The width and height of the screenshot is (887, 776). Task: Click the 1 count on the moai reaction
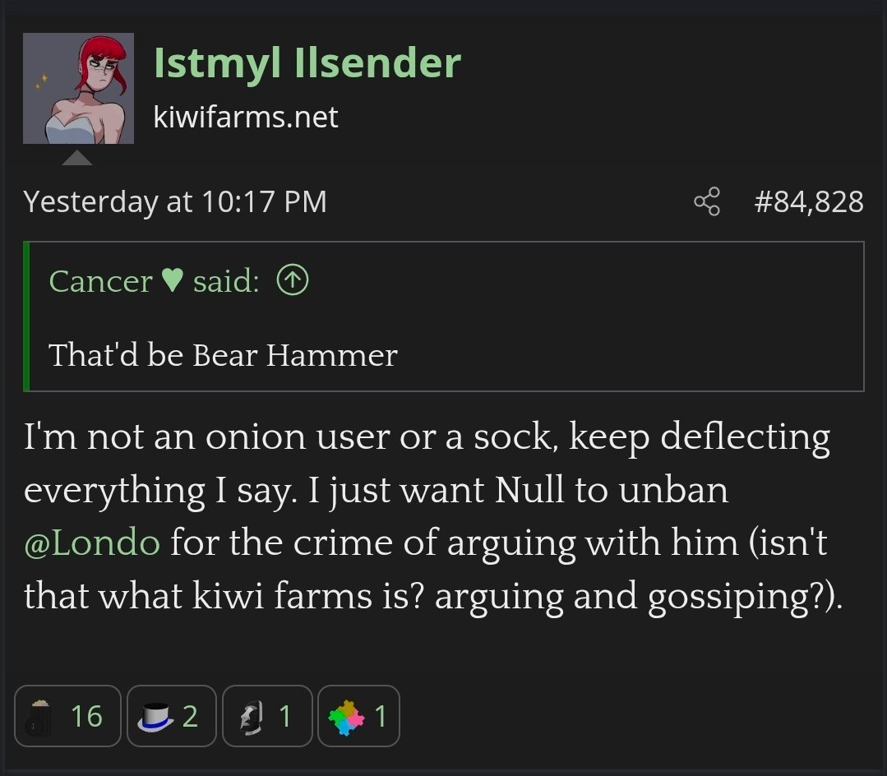[x=284, y=716]
